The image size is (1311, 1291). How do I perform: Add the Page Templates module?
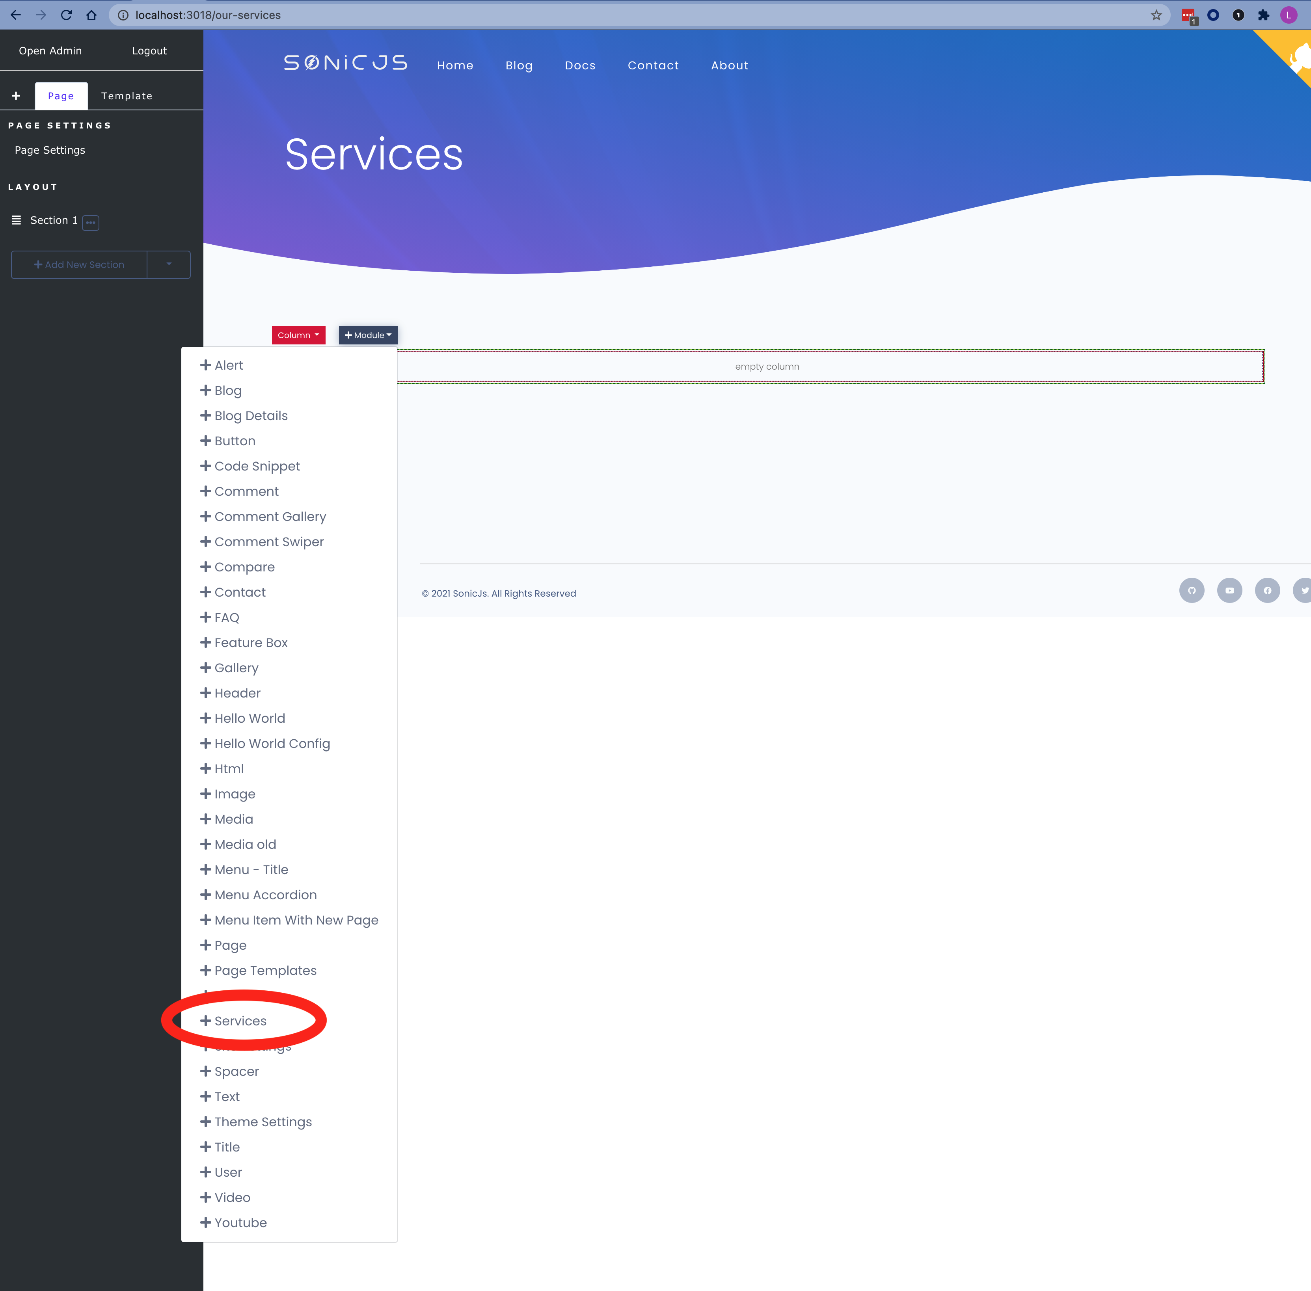tap(259, 970)
